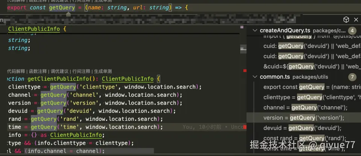The height and width of the screenshot is (156, 361).
Task: Click 函数注释 code lens above getClientPublicInfo
Action: coord(38,72)
